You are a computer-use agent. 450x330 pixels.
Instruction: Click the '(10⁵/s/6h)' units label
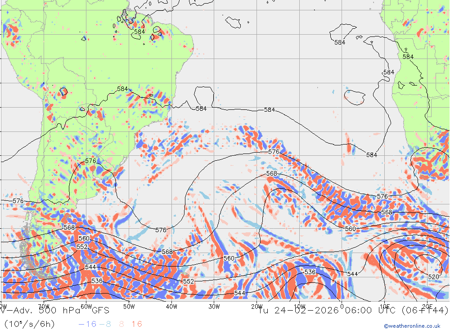(29, 324)
